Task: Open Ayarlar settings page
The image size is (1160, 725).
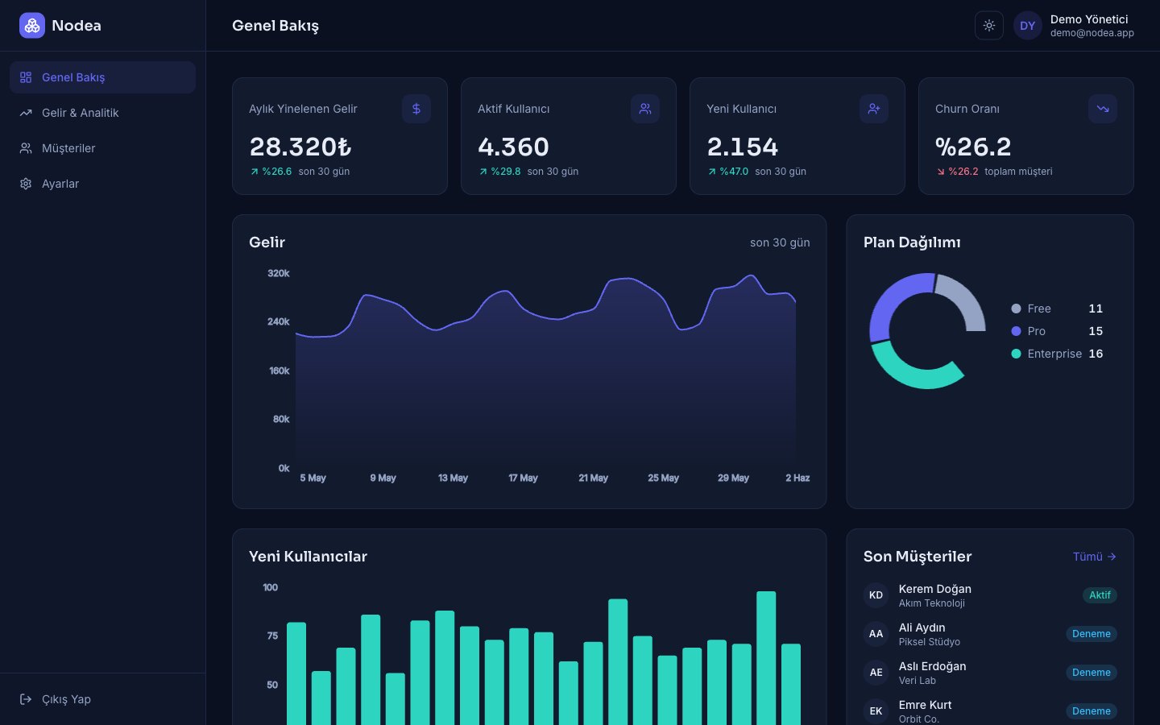Action: coord(103,184)
